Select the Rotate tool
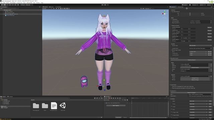214x120 pixels. coord(7,5)
